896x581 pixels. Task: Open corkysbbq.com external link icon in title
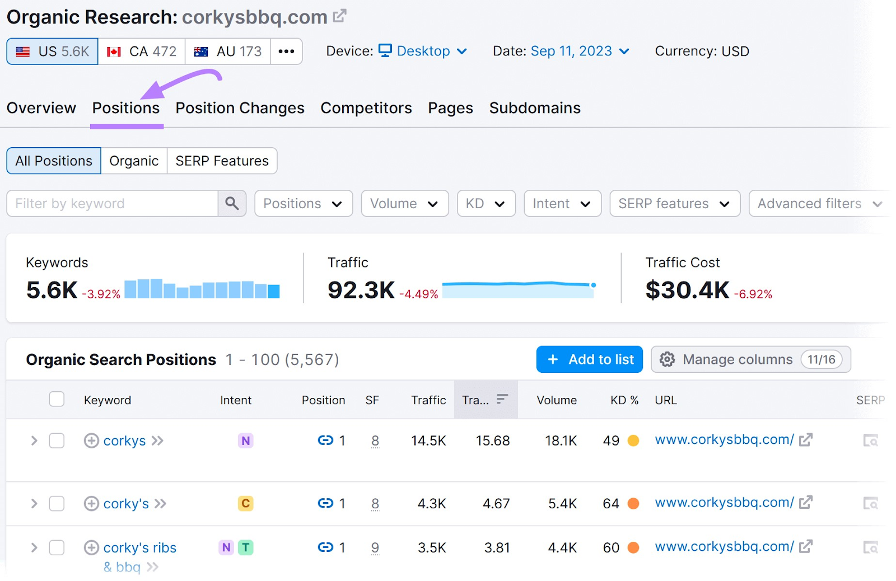point(339,16)
